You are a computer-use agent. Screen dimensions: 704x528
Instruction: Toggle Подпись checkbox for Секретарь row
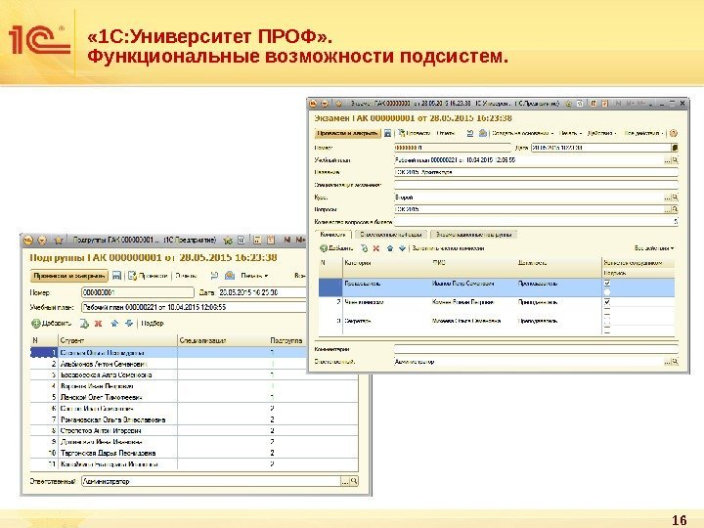coord(607,330)
